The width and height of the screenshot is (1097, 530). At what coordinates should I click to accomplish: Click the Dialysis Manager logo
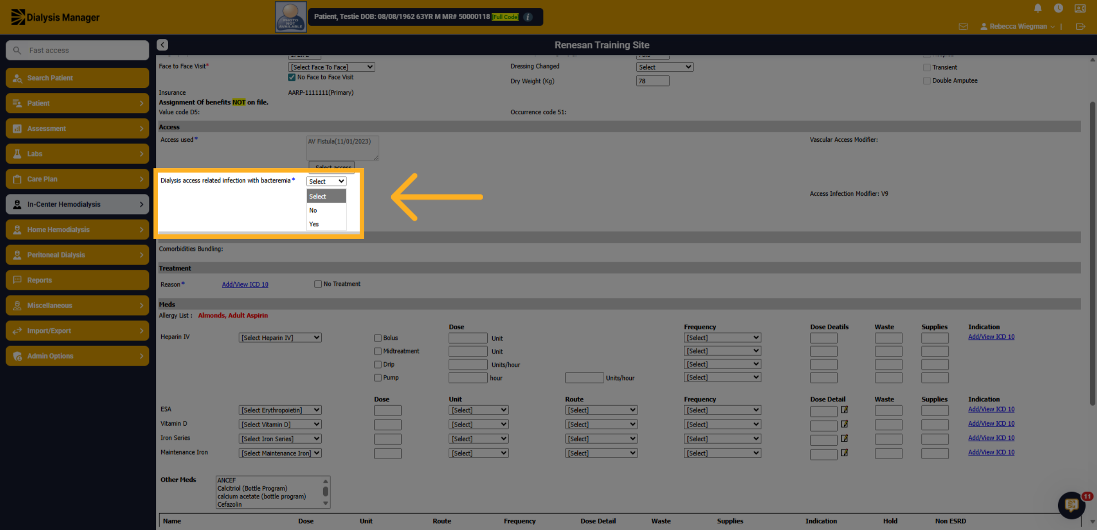click(x=55, y=17)
